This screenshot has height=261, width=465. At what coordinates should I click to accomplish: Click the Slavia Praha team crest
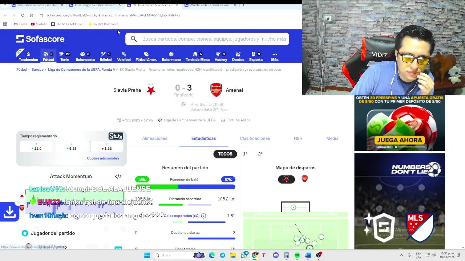(x=151, y=90)
